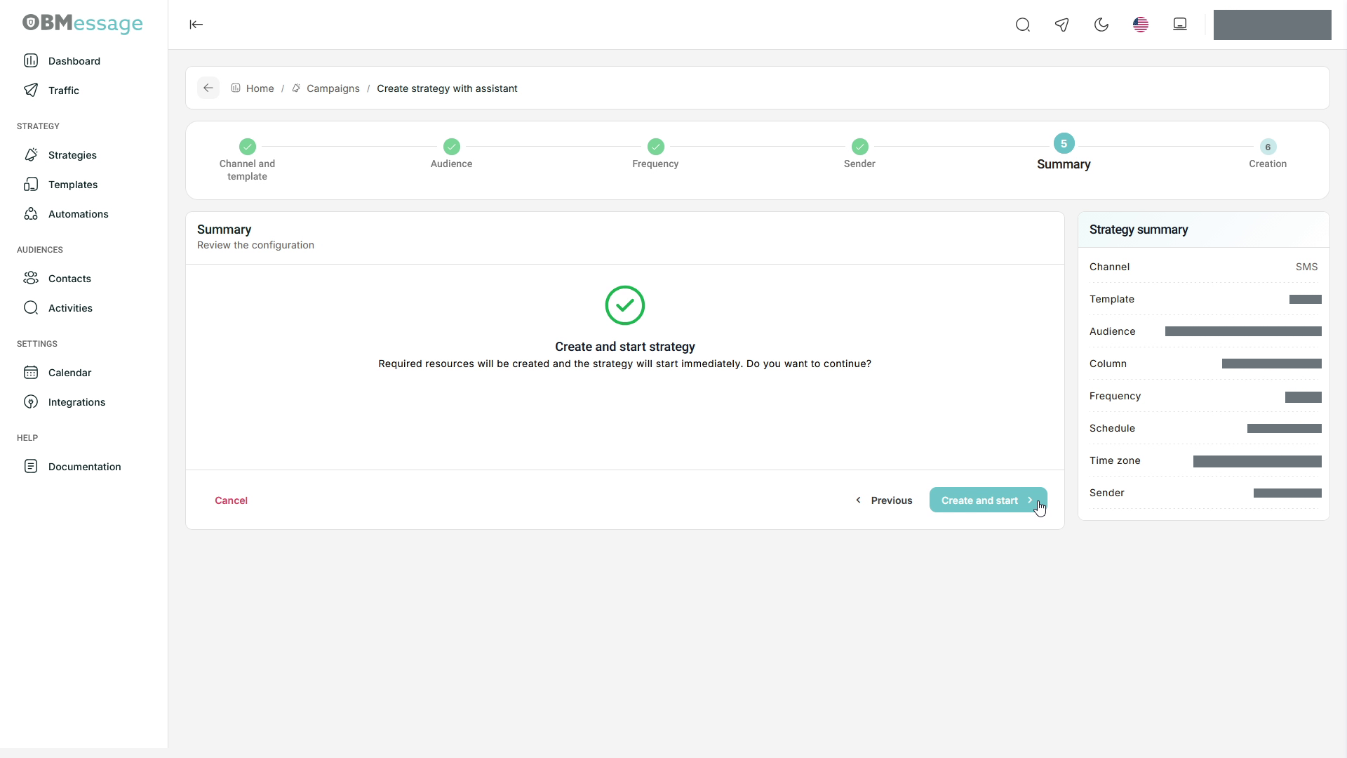Collapse the sidebar with the arrow icon
Image resolution: width=1347 pixels, height=758 pixels.
tap(196, 25)
